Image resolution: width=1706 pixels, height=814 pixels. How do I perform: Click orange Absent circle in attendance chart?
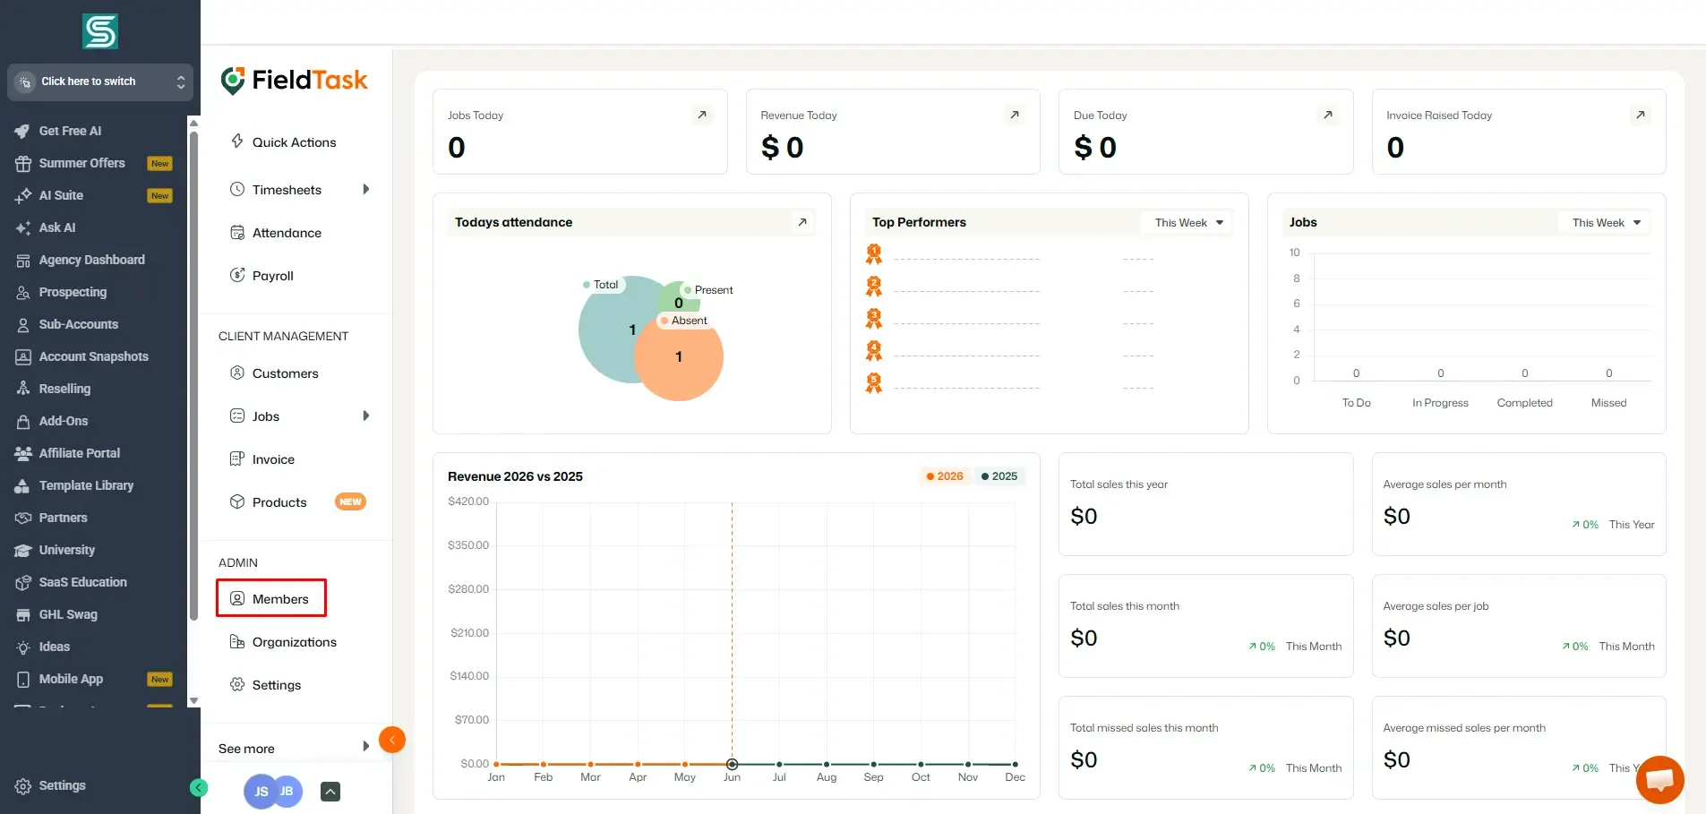pos(679,356)
